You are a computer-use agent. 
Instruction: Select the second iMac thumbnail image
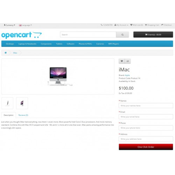22,103
